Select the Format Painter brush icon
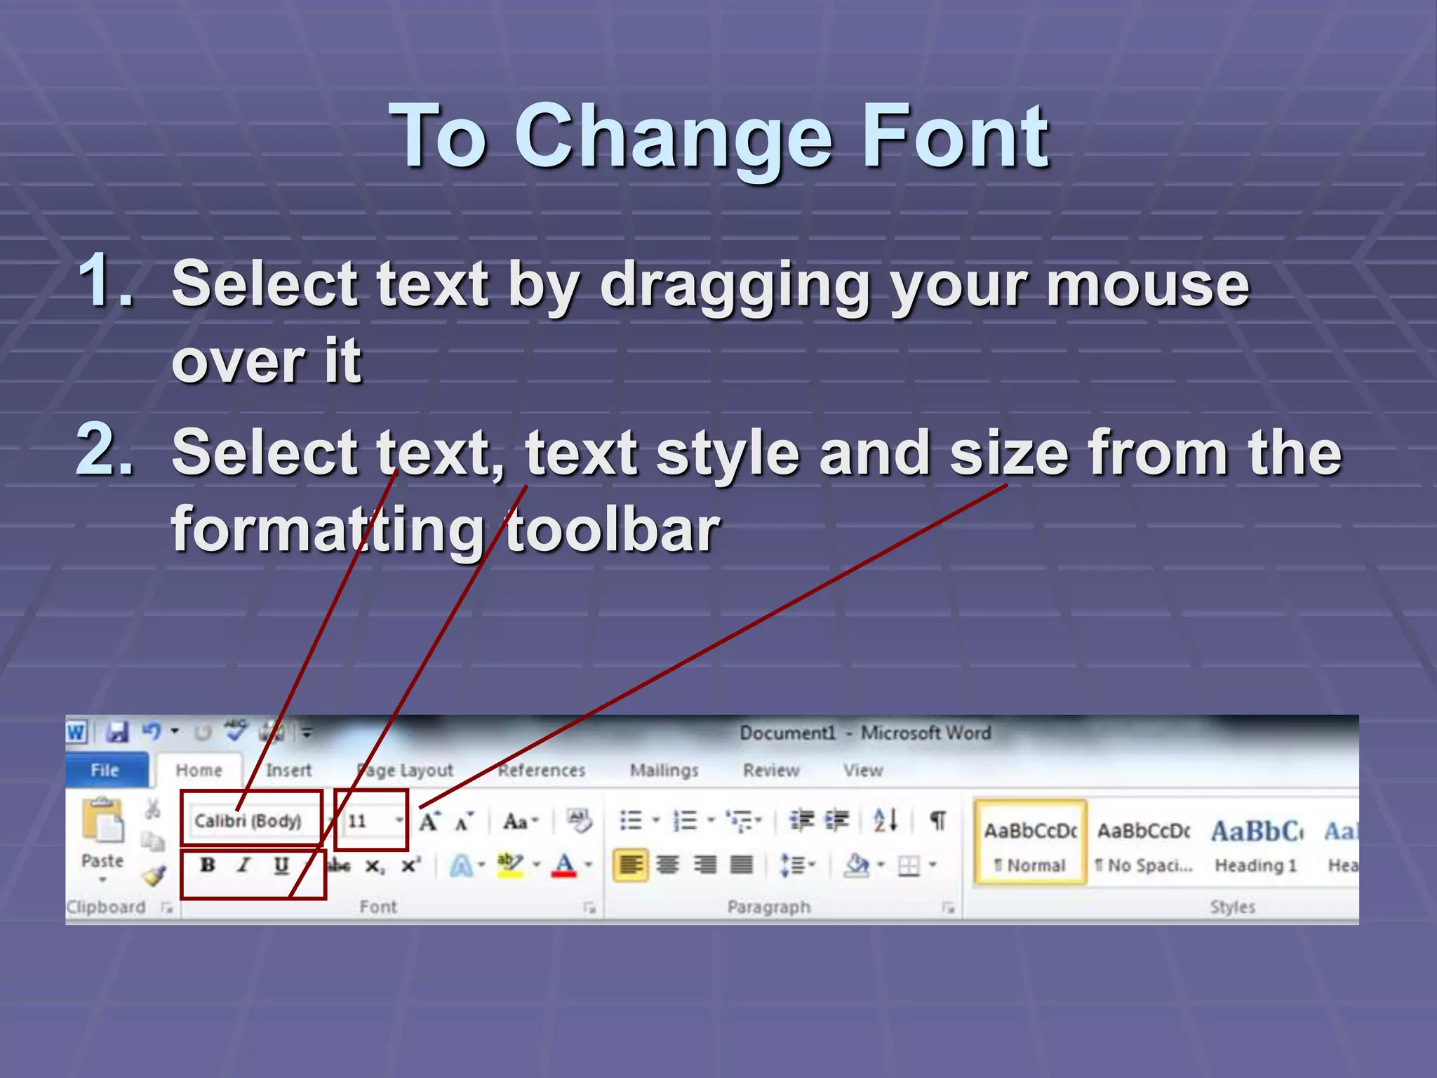The image size is (1437, 1078). 153,876
